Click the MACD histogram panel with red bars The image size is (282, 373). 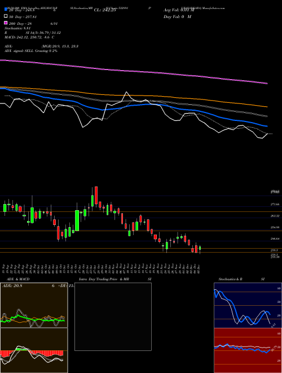[x=34, y=350]
